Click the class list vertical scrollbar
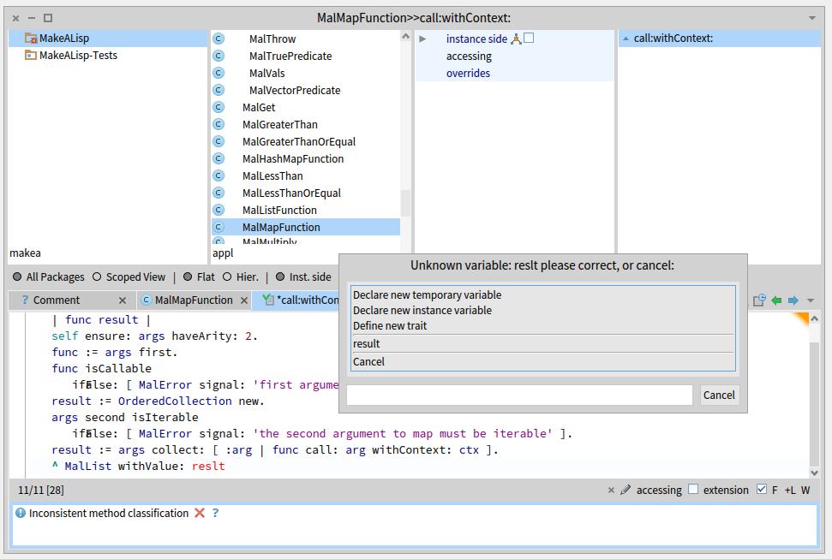 (405, 203)
